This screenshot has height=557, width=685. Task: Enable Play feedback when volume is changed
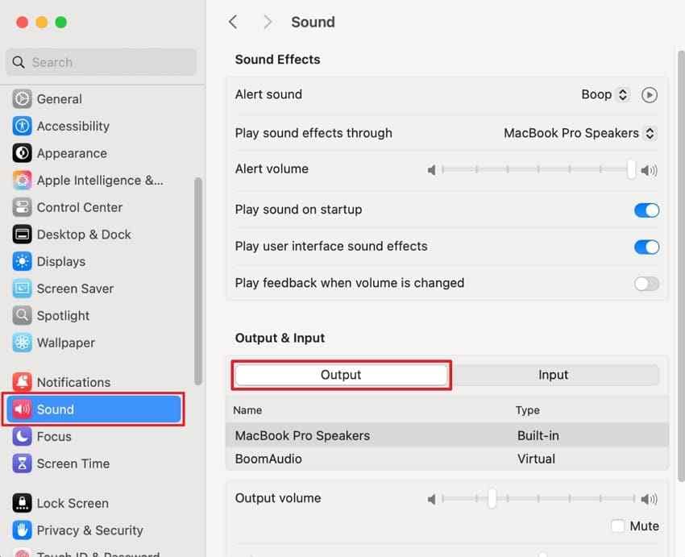[646, 284]
